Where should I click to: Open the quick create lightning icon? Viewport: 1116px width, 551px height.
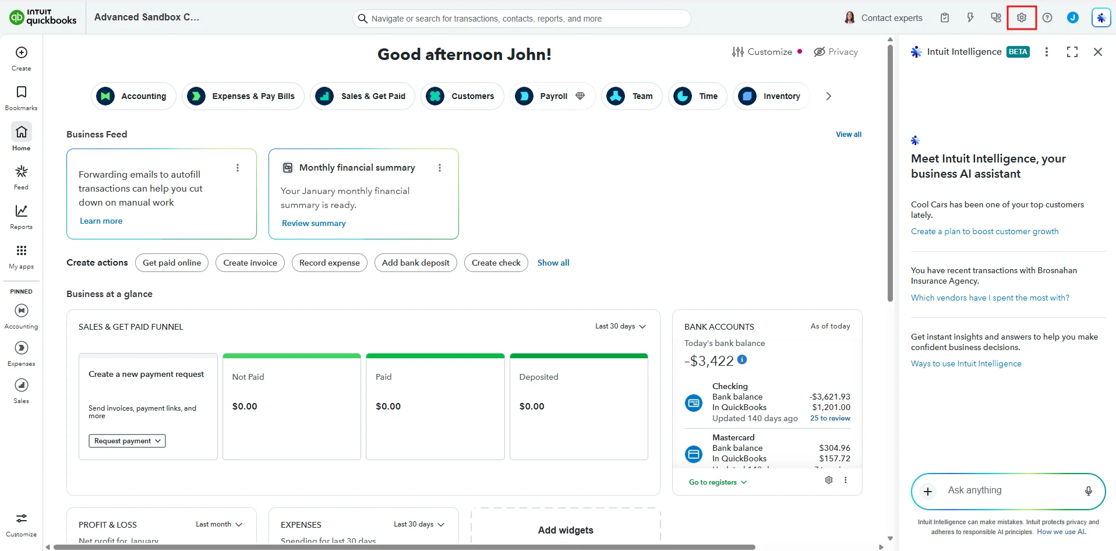970,17
